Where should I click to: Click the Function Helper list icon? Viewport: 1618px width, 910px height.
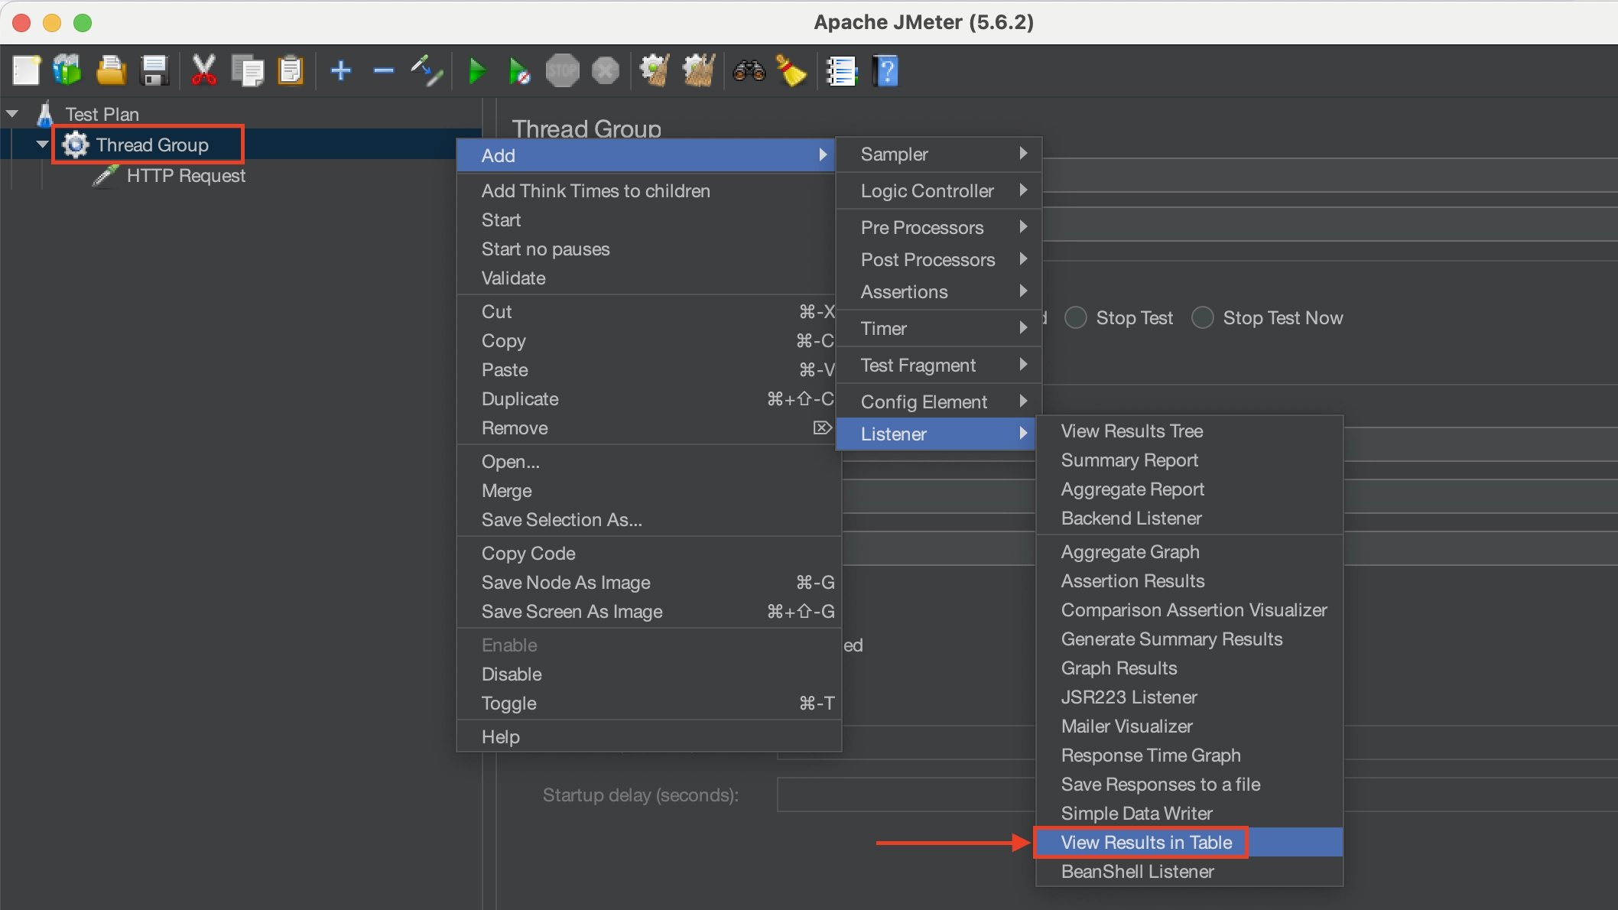coord(842,72)
